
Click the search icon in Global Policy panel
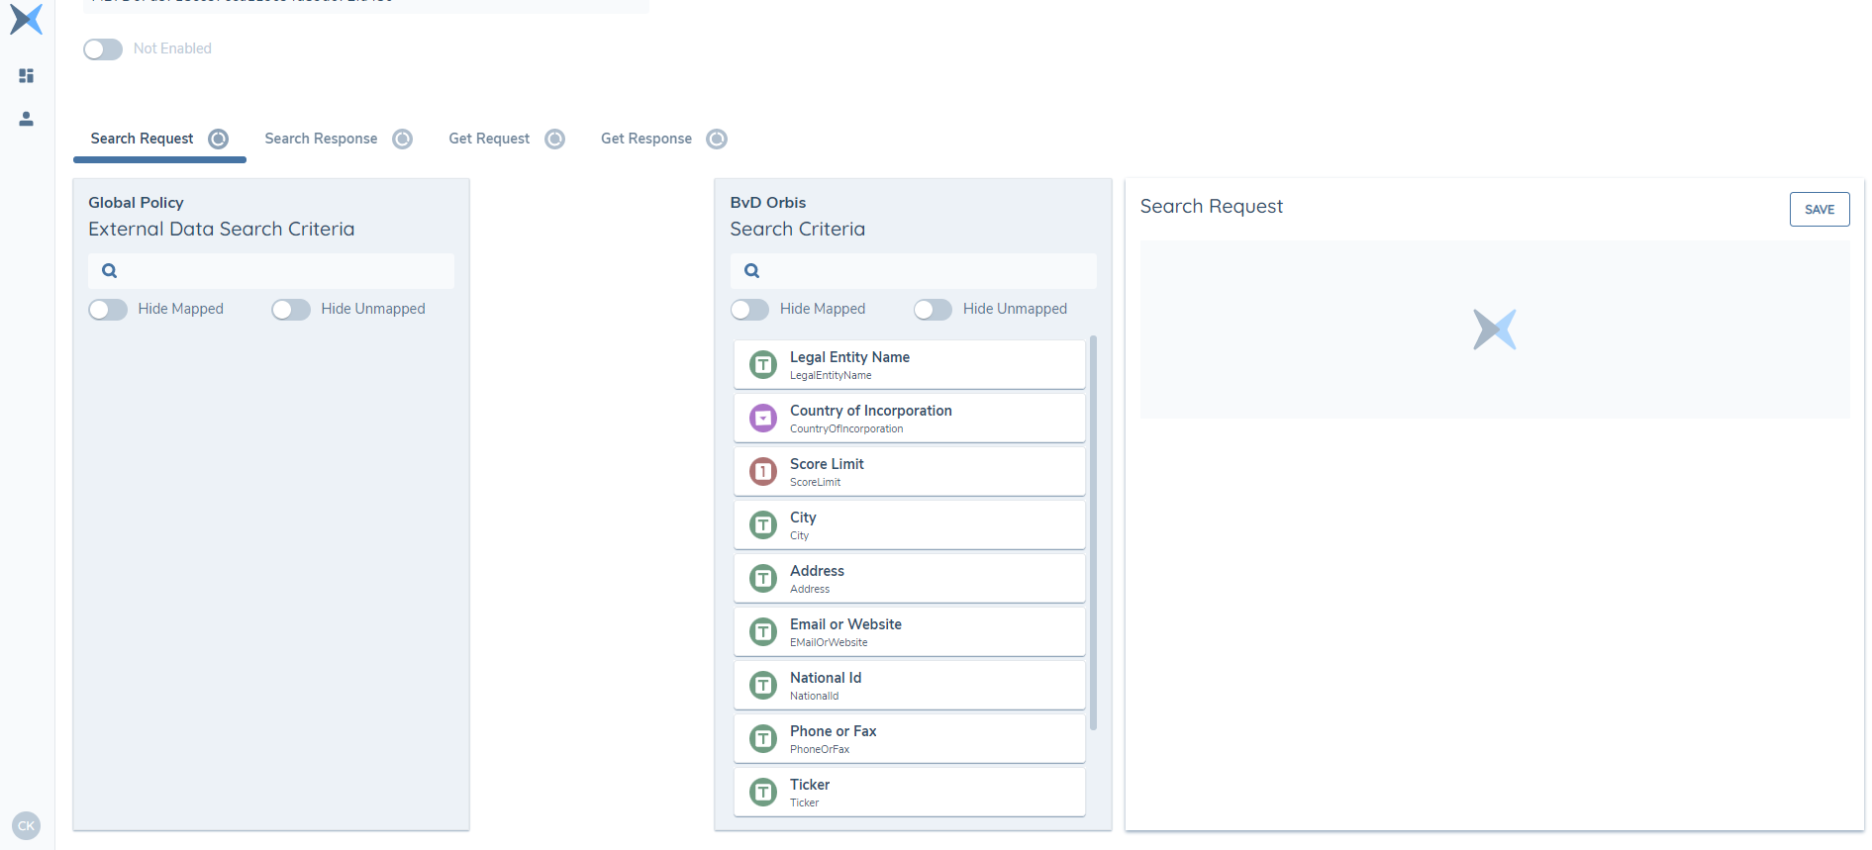110,271
